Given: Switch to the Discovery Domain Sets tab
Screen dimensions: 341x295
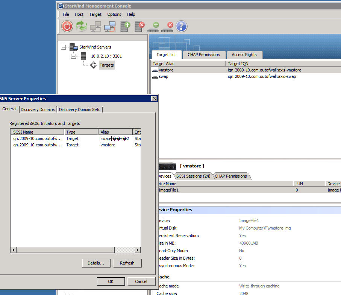Looking at the screenshot, I should click(x=80, y=109).
